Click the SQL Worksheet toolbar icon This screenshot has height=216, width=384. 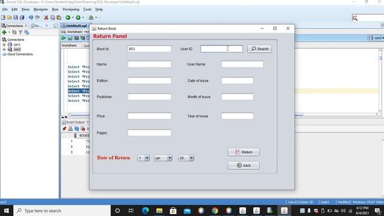point(91,17)
